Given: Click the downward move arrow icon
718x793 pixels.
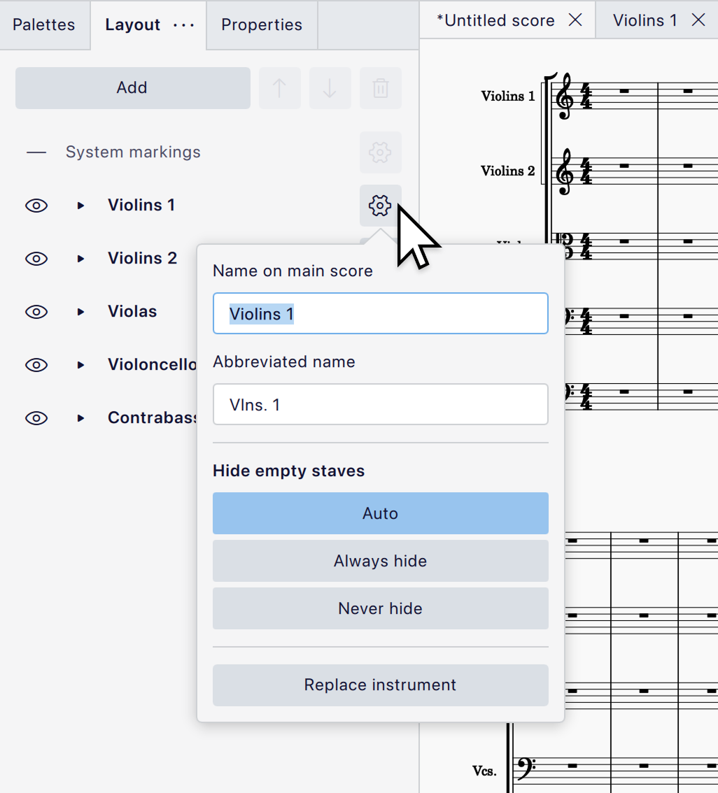Looking at the screenshot, I should point(330,87).
